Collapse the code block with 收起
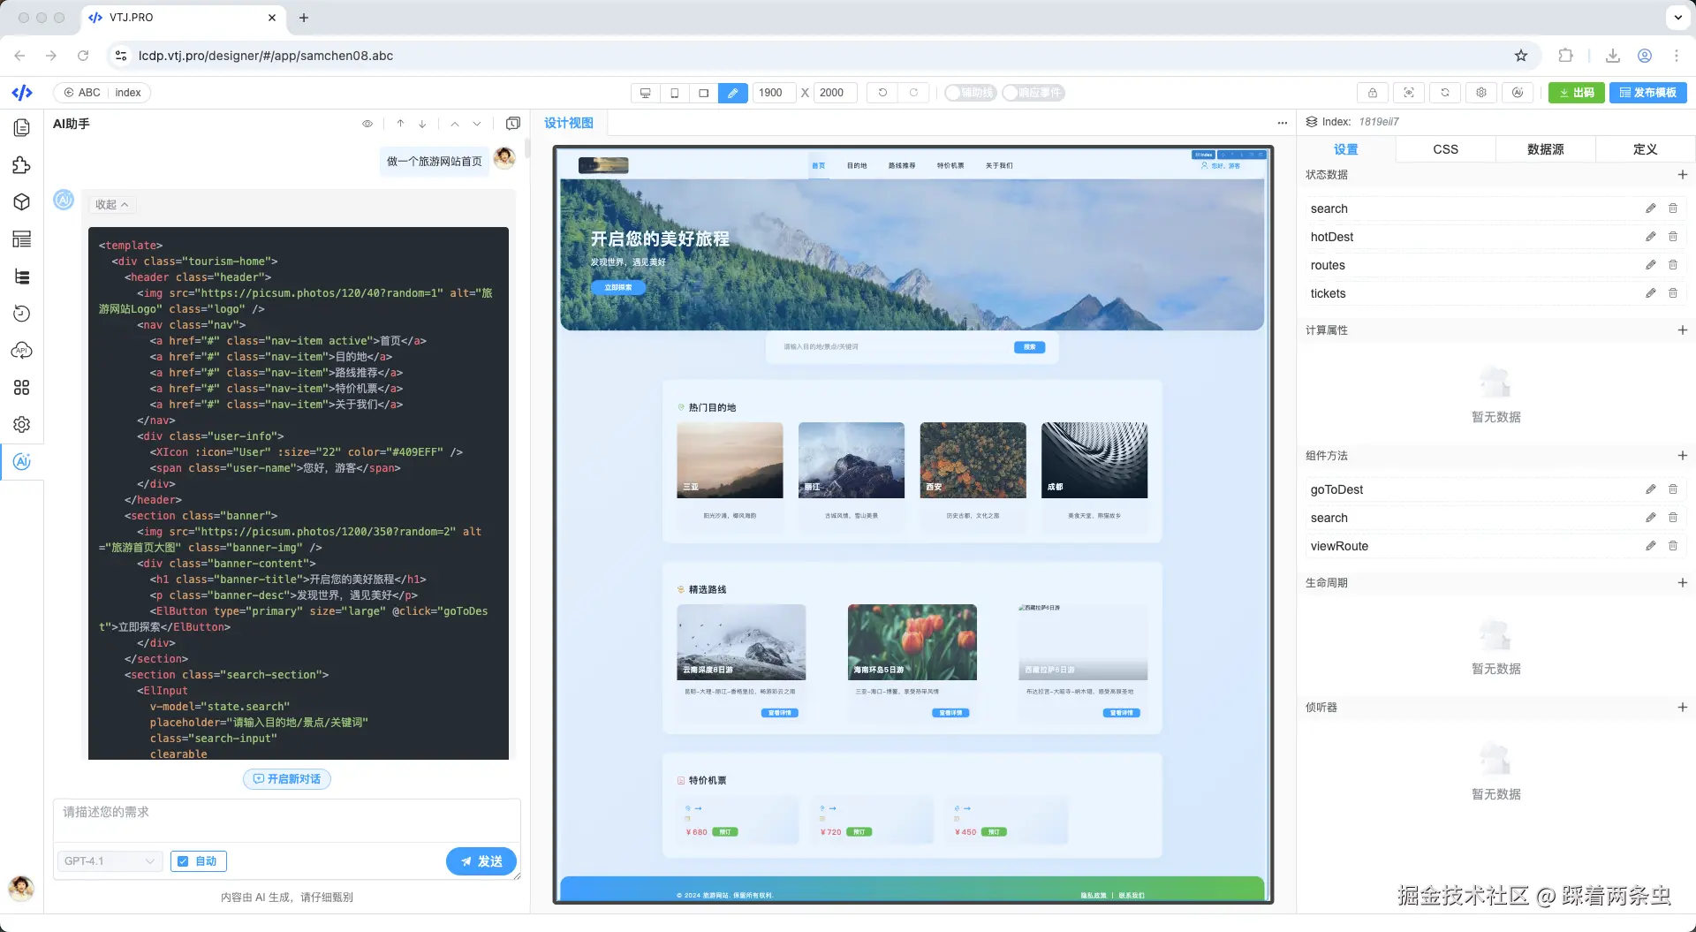The image size is (1696, 932). pos(111,205)
